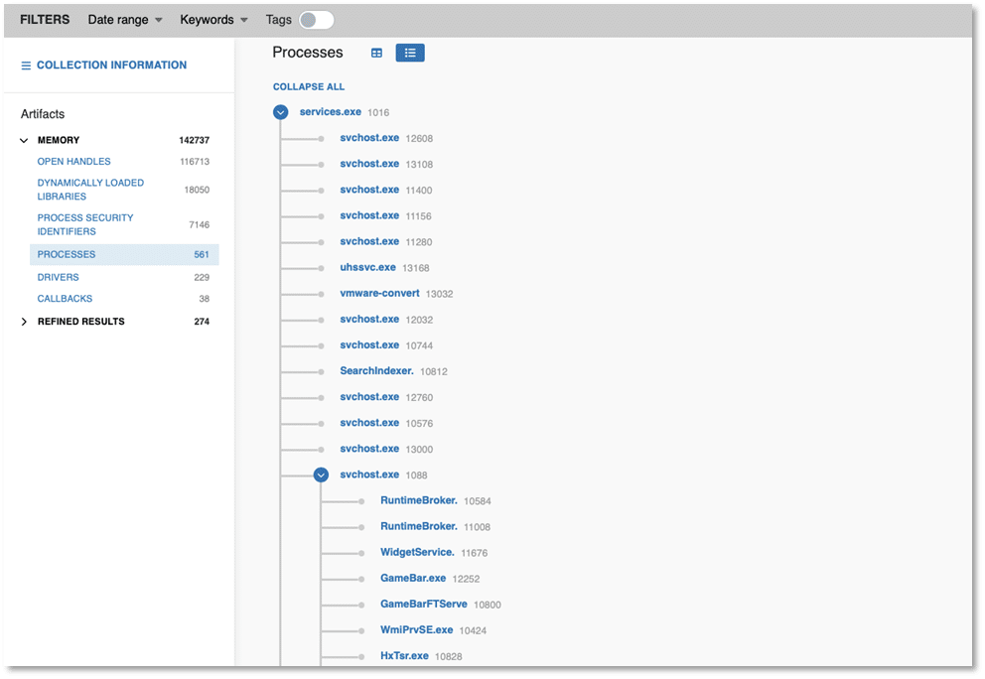Open svchost.exe 12032 process
Image resolution: width=985 pixels, height=679 pixels.
pos(369,319)
